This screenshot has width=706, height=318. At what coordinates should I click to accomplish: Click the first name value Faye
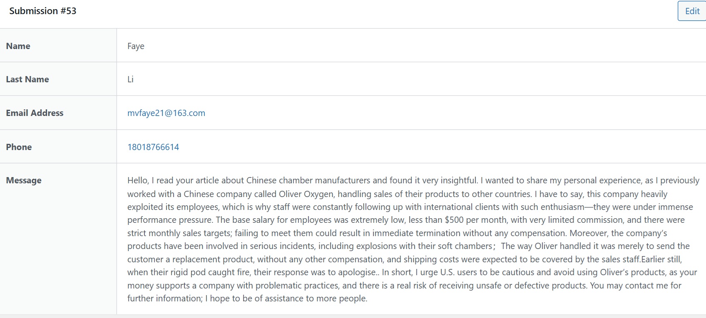point(136,46)
